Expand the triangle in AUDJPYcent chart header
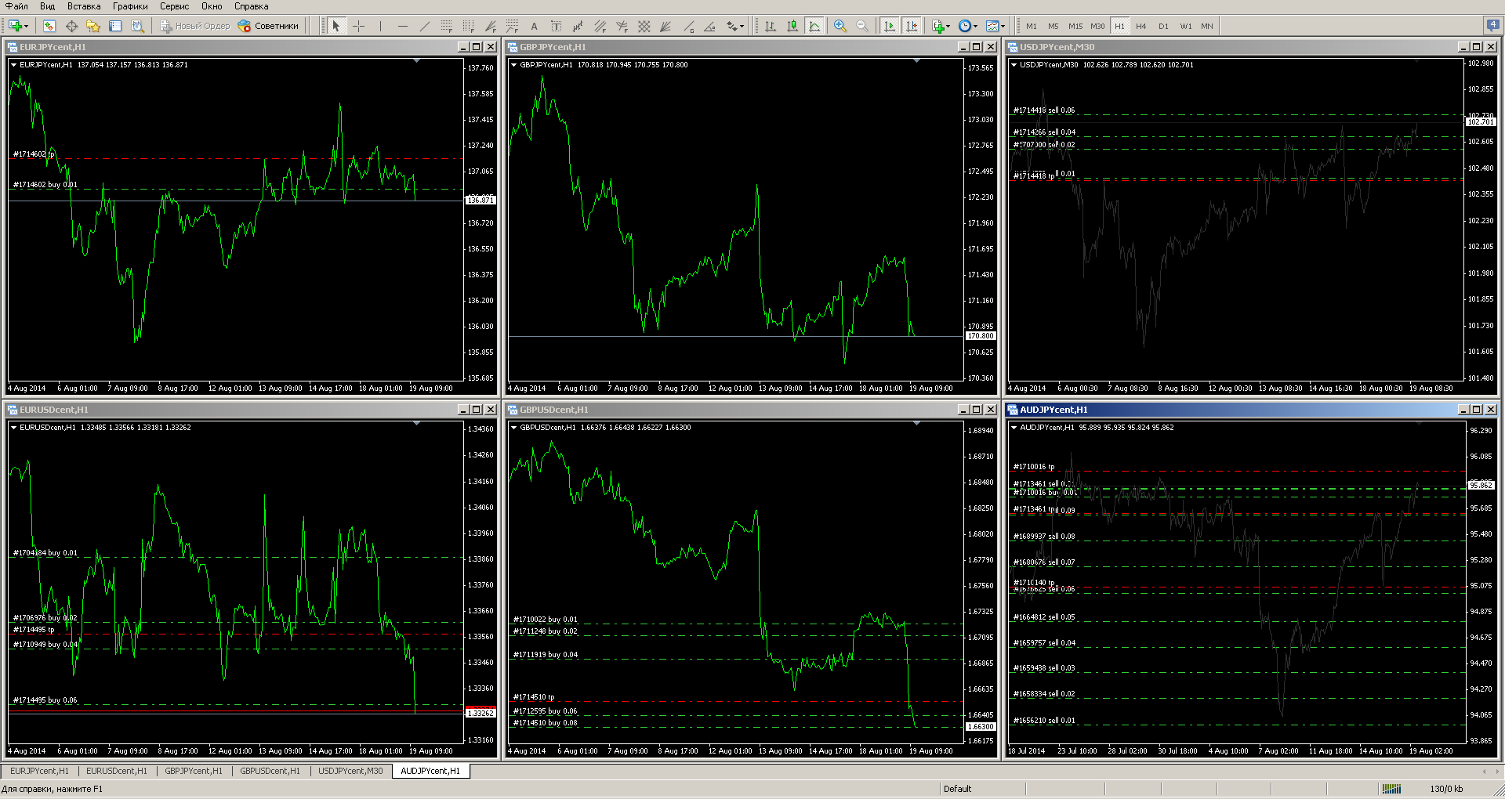Screen dimensions: 1505x799 pyautogui.click(x=1014, y=428)
